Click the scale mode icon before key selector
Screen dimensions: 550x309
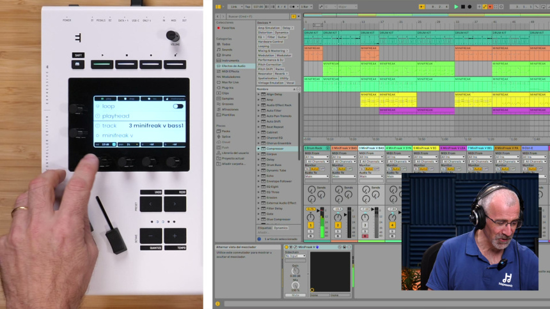pos(321,6)
